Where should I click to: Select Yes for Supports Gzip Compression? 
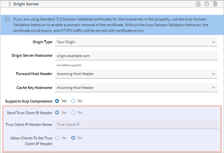click(x=57, y=101)
